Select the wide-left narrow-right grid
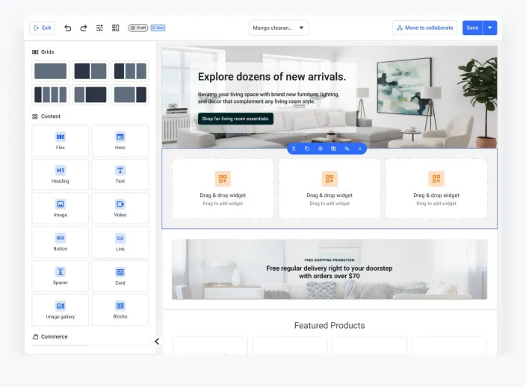The height and width of the screenshot is (387, 526). [130, 95]
